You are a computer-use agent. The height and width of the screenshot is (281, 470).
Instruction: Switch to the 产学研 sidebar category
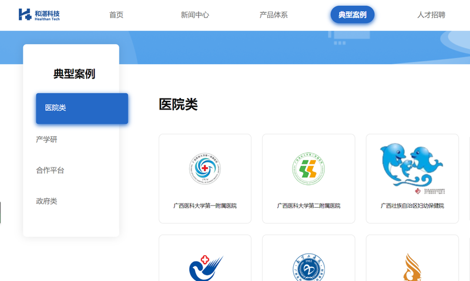(x=46, y=140)
